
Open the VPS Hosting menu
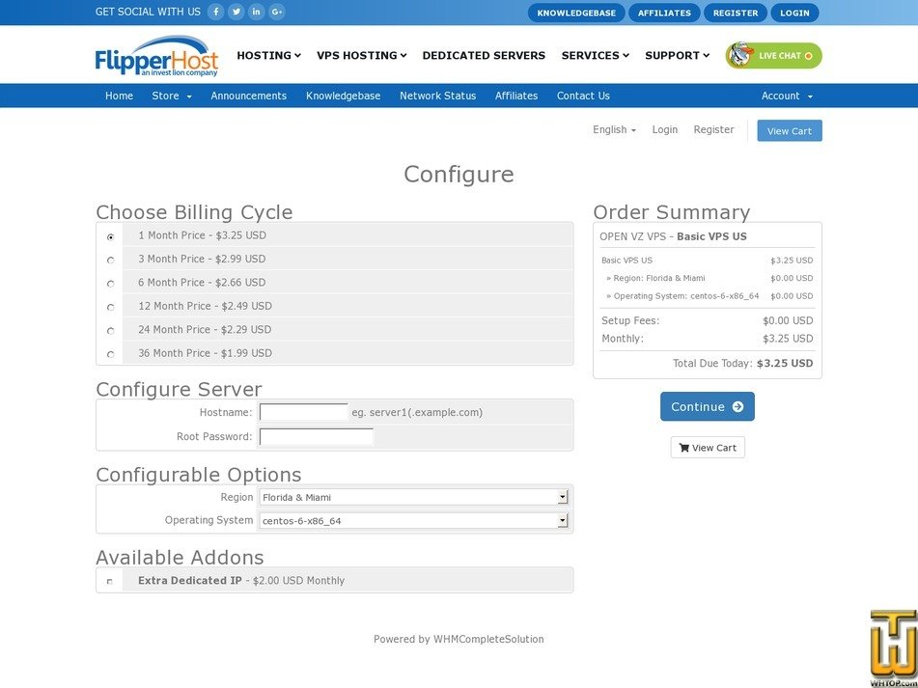pyautogui.click(x=360, y=55)
